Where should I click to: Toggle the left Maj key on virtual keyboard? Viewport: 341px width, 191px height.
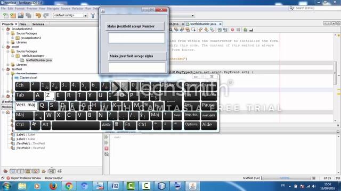click(24, 116)
